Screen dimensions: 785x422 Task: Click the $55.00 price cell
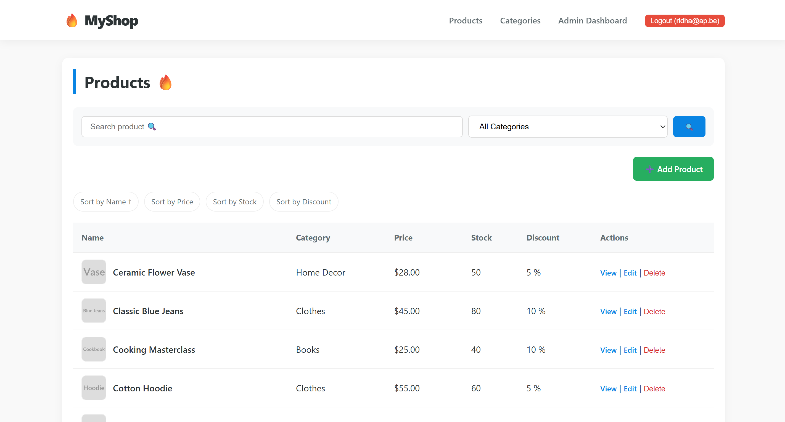click(x=407, y=389)
